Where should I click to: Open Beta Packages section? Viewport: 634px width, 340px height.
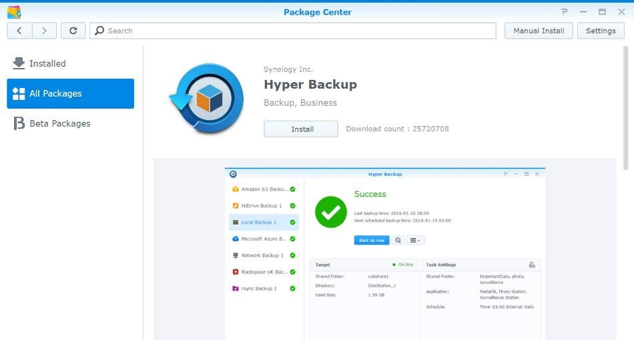tap(70, 123)
